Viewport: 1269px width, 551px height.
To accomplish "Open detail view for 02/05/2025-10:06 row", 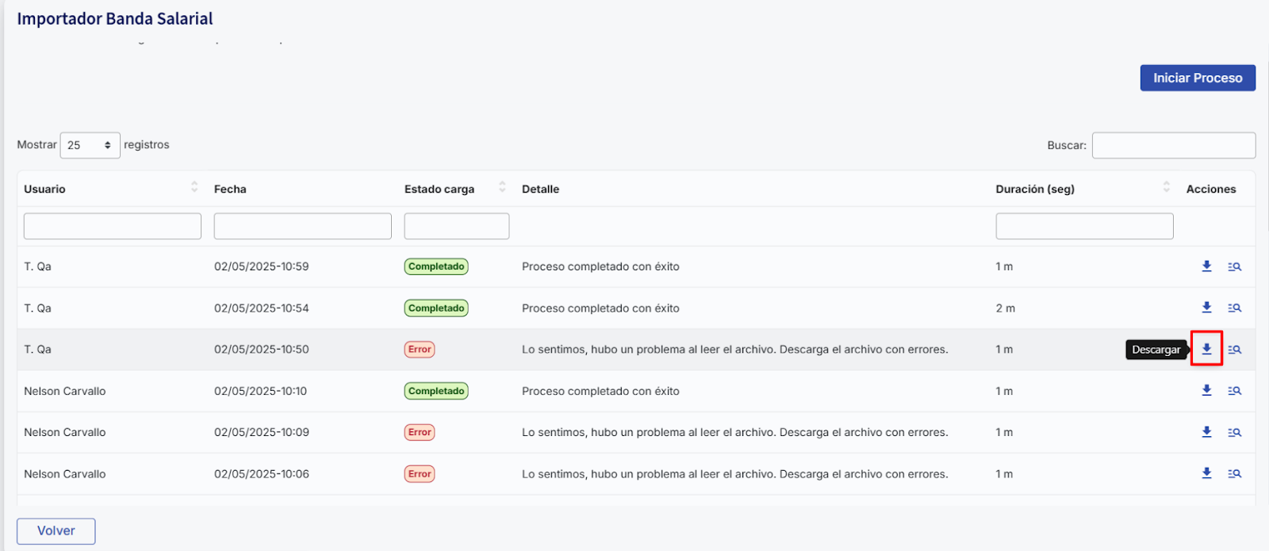I will point(1234,473).
